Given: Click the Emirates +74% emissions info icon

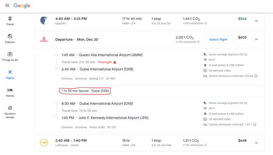Looking at the screenshot, I should (x=198, y=42).
